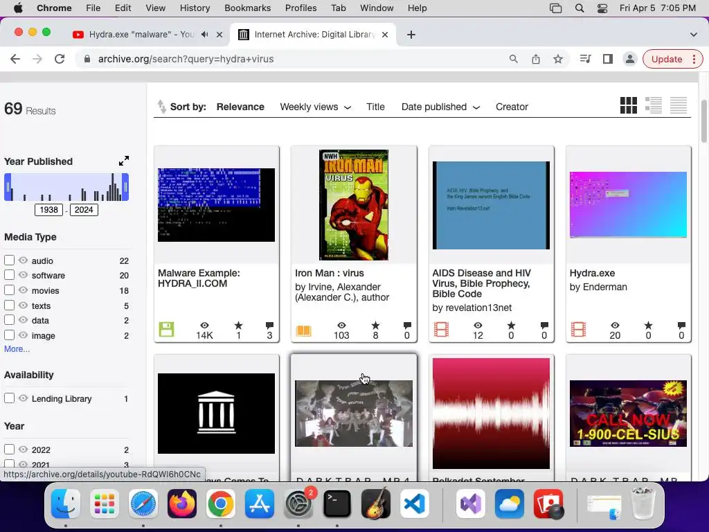The height and width of the screenshot is (532, 709).
Task: Open the File menu
Action: point(93,8)
